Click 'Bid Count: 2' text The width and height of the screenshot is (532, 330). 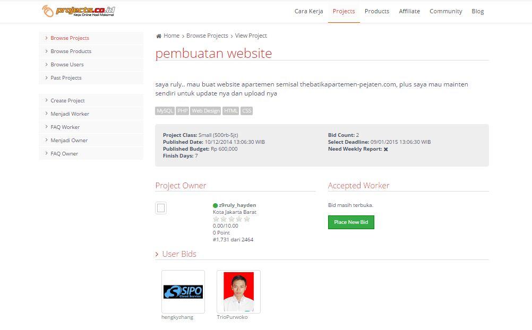pyautogui.click(x=344, y=135)
